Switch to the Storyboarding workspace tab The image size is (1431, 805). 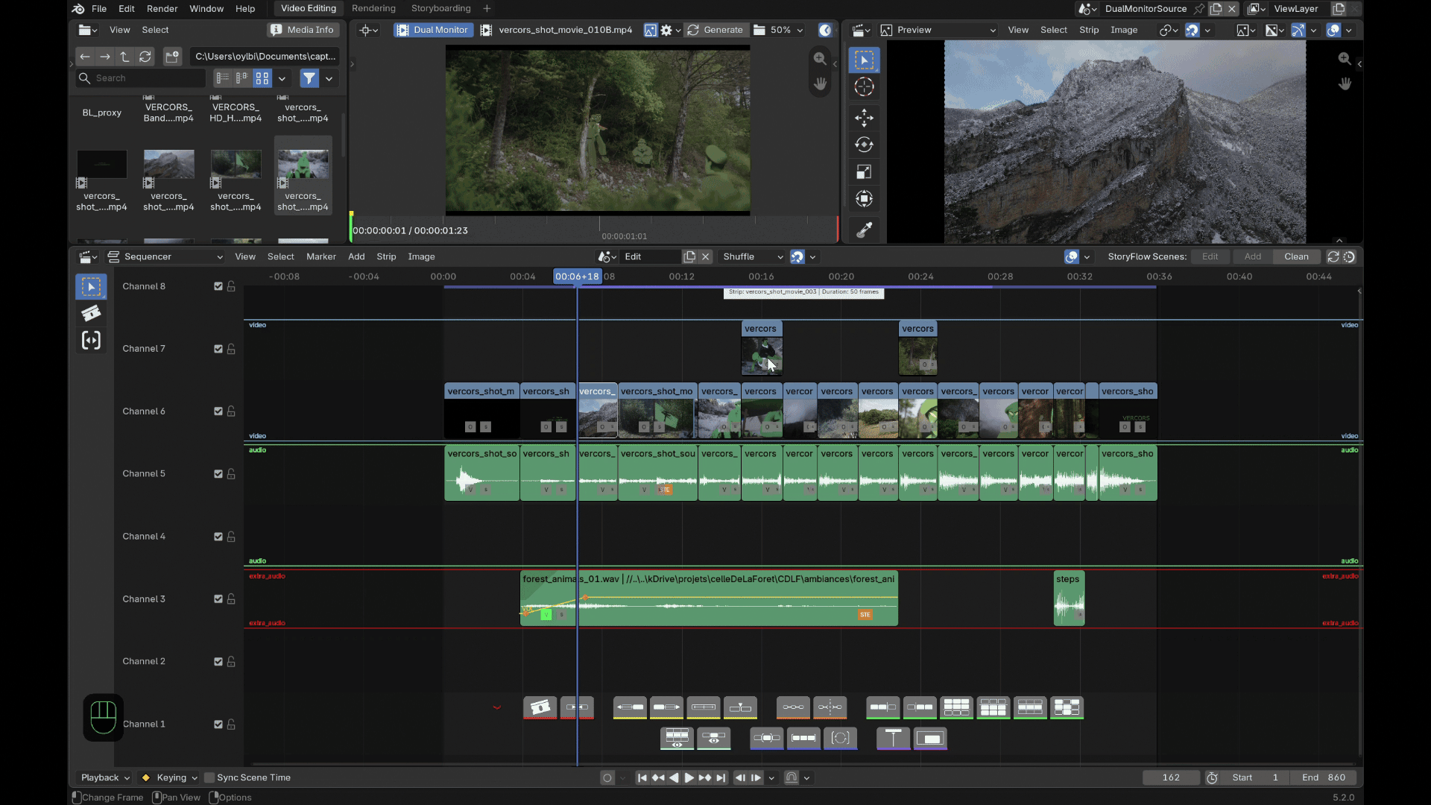441,8
